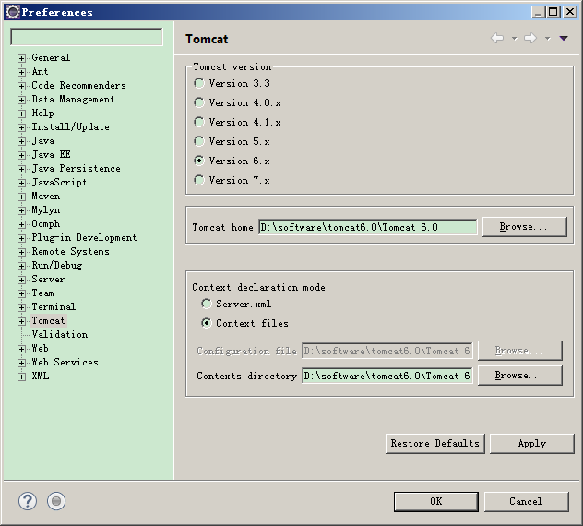Click the Tomcat home path field
The width and height of the screenshot is (583, 526).
click(368, 227)
